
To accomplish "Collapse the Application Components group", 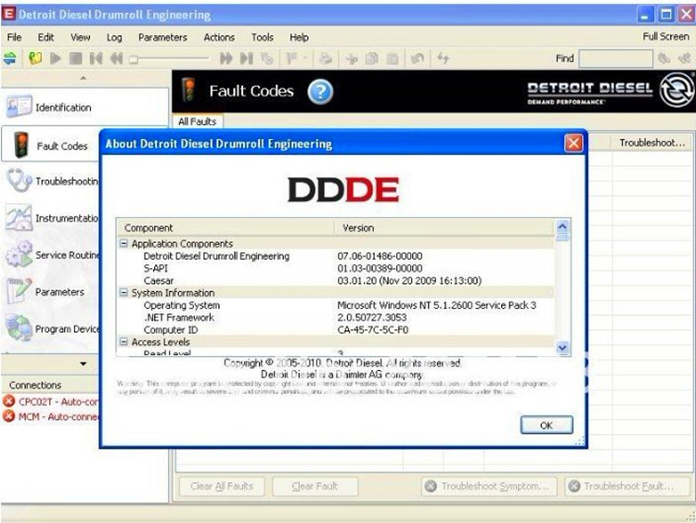I will tap(123, 244).
